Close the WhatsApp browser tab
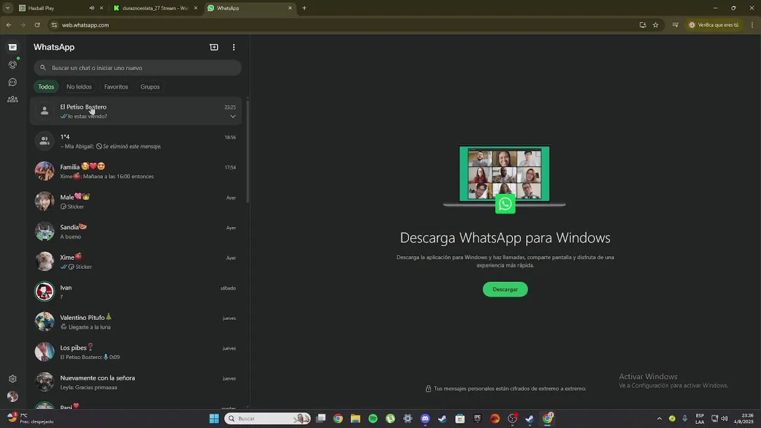Screen dimensions: 761x428 [x=290, y=8]
